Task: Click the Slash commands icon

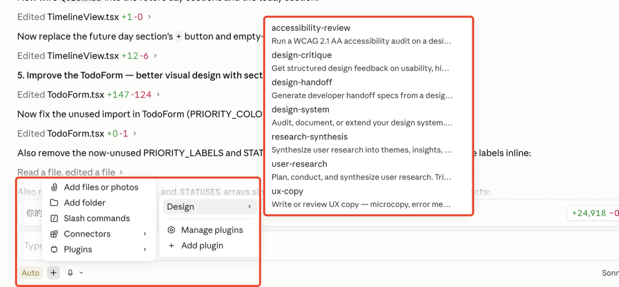Action: pos(54,218)
